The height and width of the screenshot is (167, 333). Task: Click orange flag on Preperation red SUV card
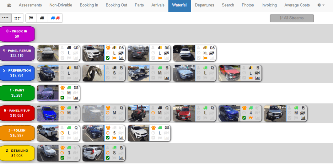(x=251, y=78)
